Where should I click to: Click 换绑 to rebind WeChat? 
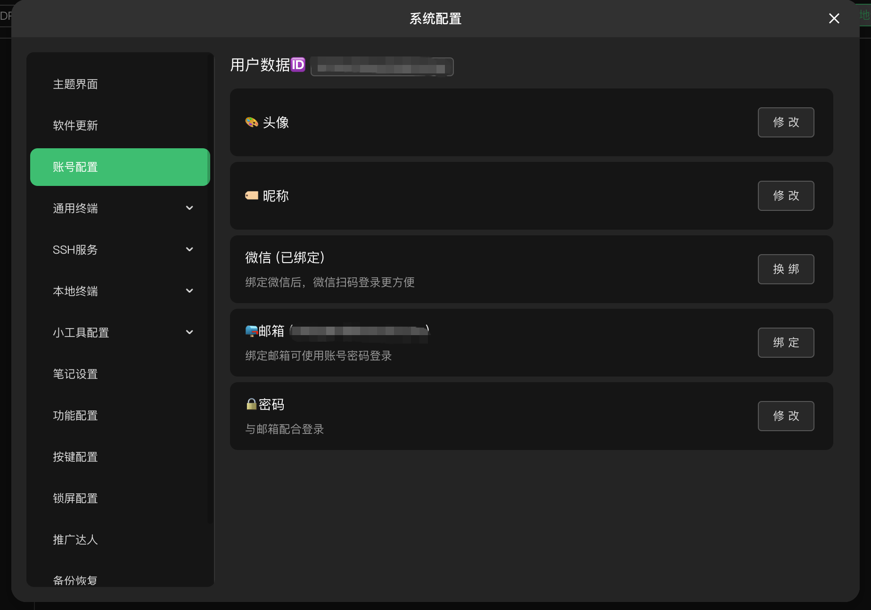coord(786,269)
